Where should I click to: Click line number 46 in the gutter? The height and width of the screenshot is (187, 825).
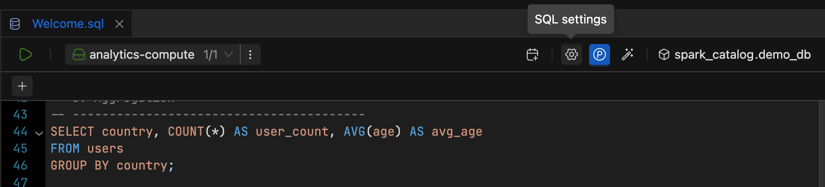point(20,166)
